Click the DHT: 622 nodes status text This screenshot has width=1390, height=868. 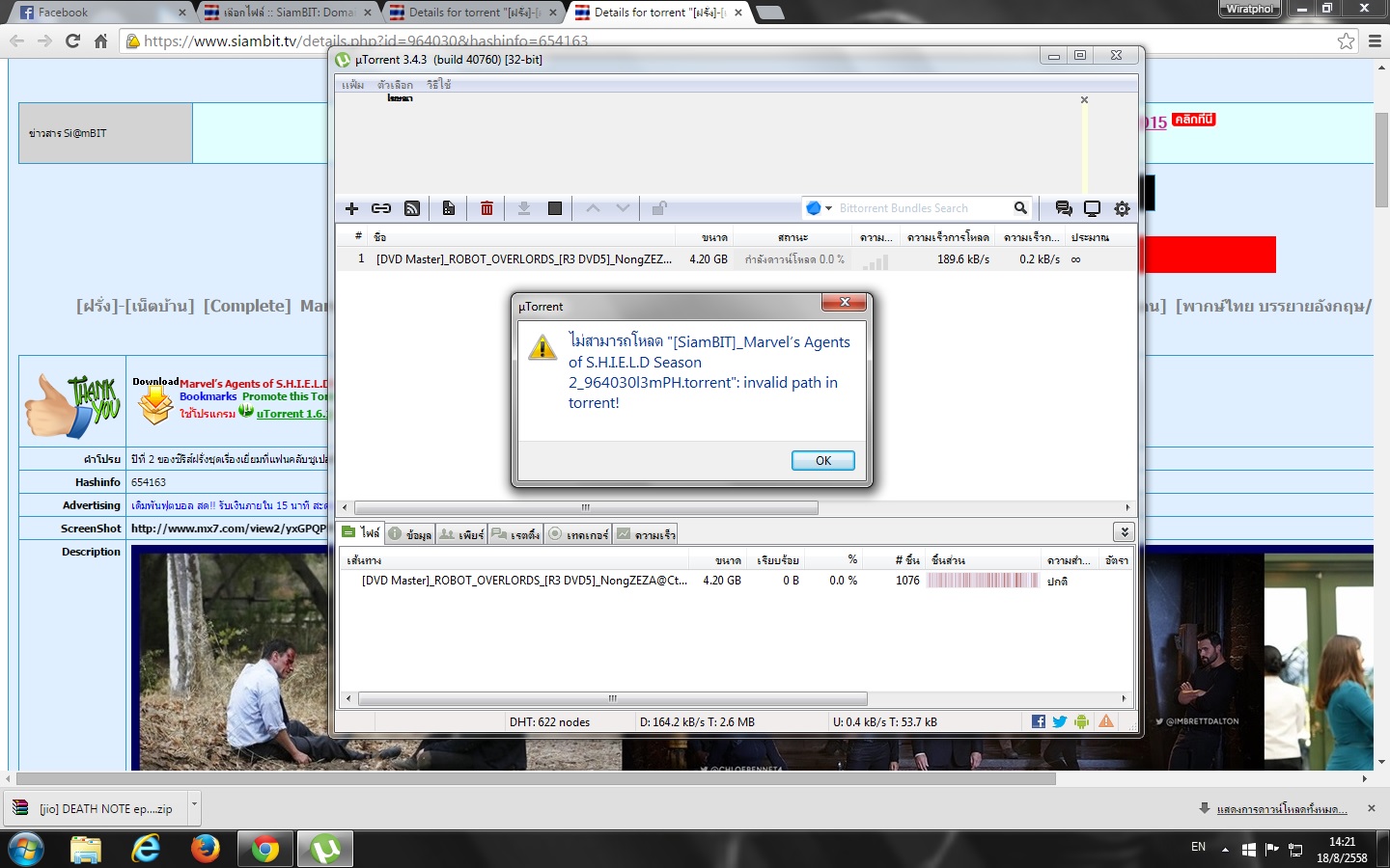549,722
